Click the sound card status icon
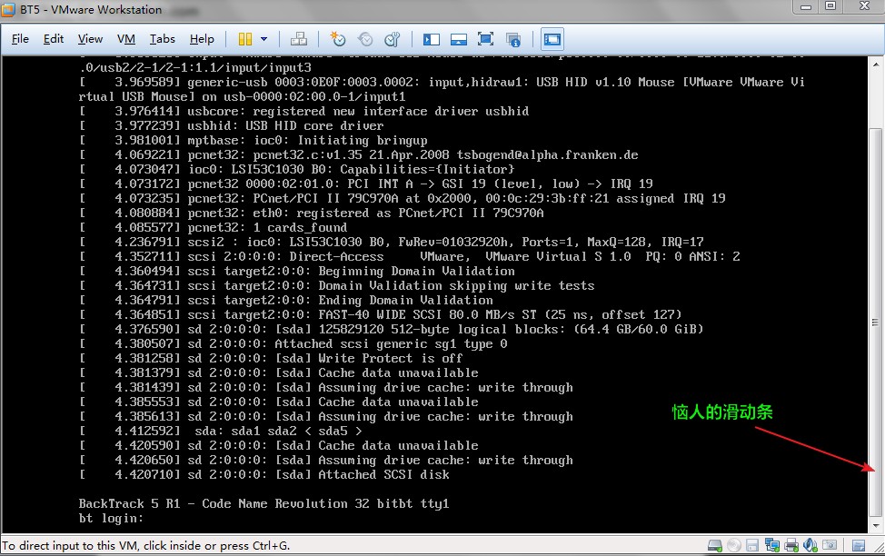Screen dimensions: 885x556 [810, 545]
